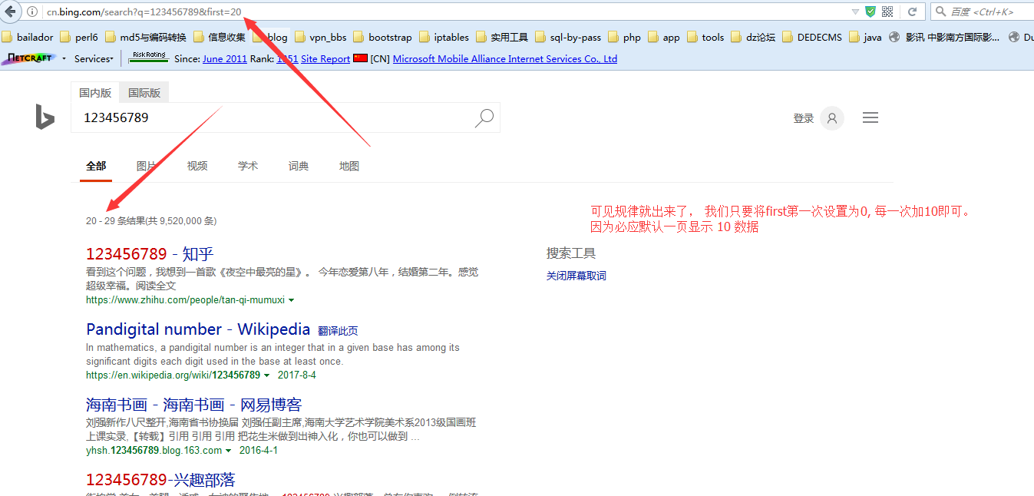Open the 影讯 中影南方国际影 bookmark
Viewport: 1034px width, 496px height.
pyautogui.click(x=944, y=37)
